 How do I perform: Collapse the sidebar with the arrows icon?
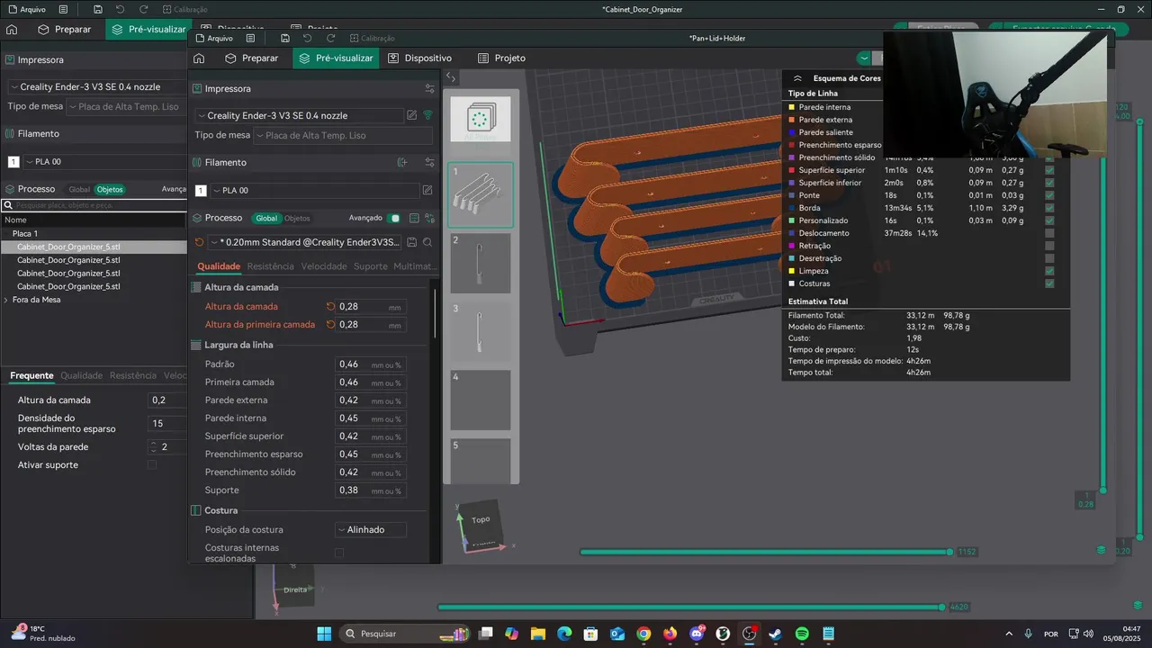(451, 77)
